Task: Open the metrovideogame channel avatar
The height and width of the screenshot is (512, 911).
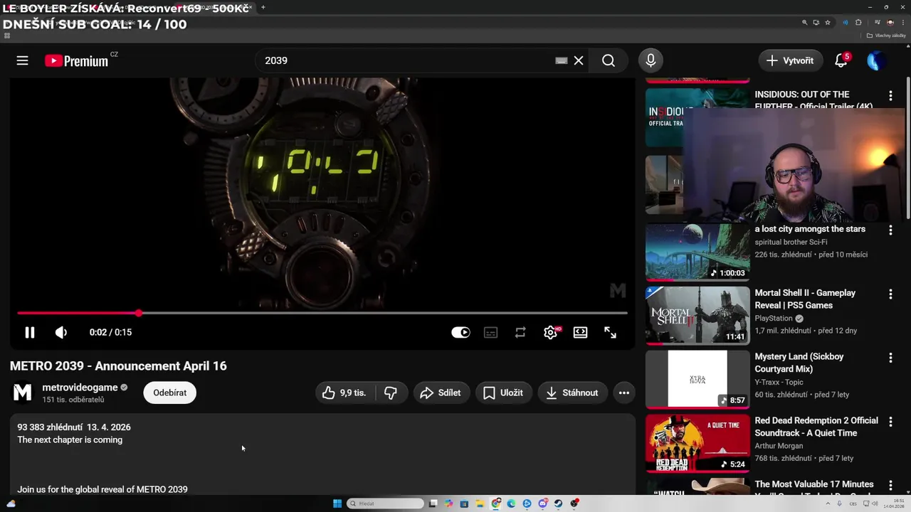Action: pyautogui.click(x=23, y=393)
